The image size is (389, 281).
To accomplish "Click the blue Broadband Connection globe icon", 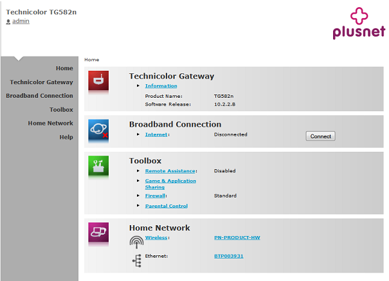I will point(98,129).
